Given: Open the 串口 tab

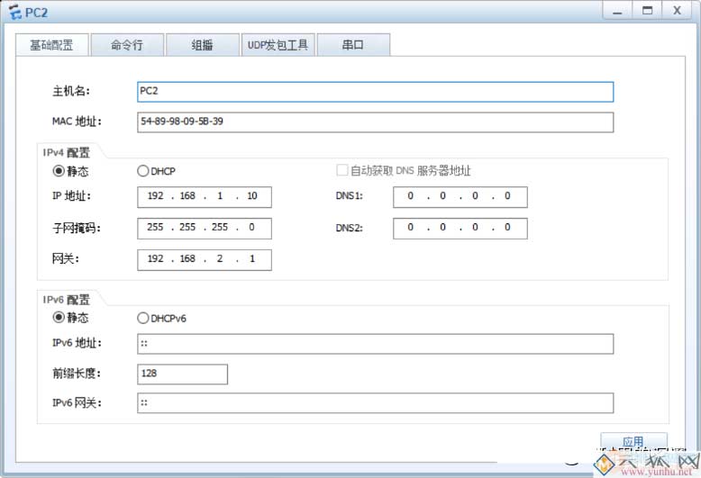Looking at the screenshot, I should 353,45.
